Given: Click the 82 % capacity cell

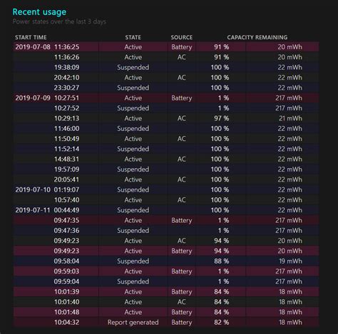Looking at the screenshot, I should click(x=221, y=323).
